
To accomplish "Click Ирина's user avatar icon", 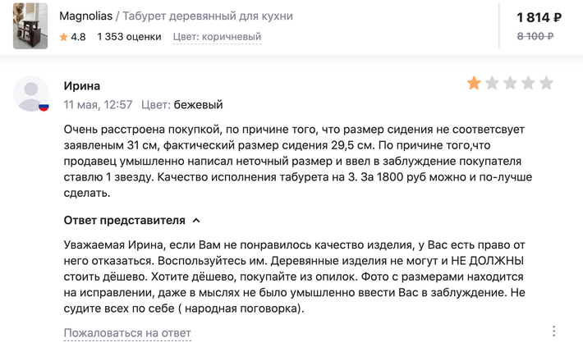I will (x=31, y=94).
